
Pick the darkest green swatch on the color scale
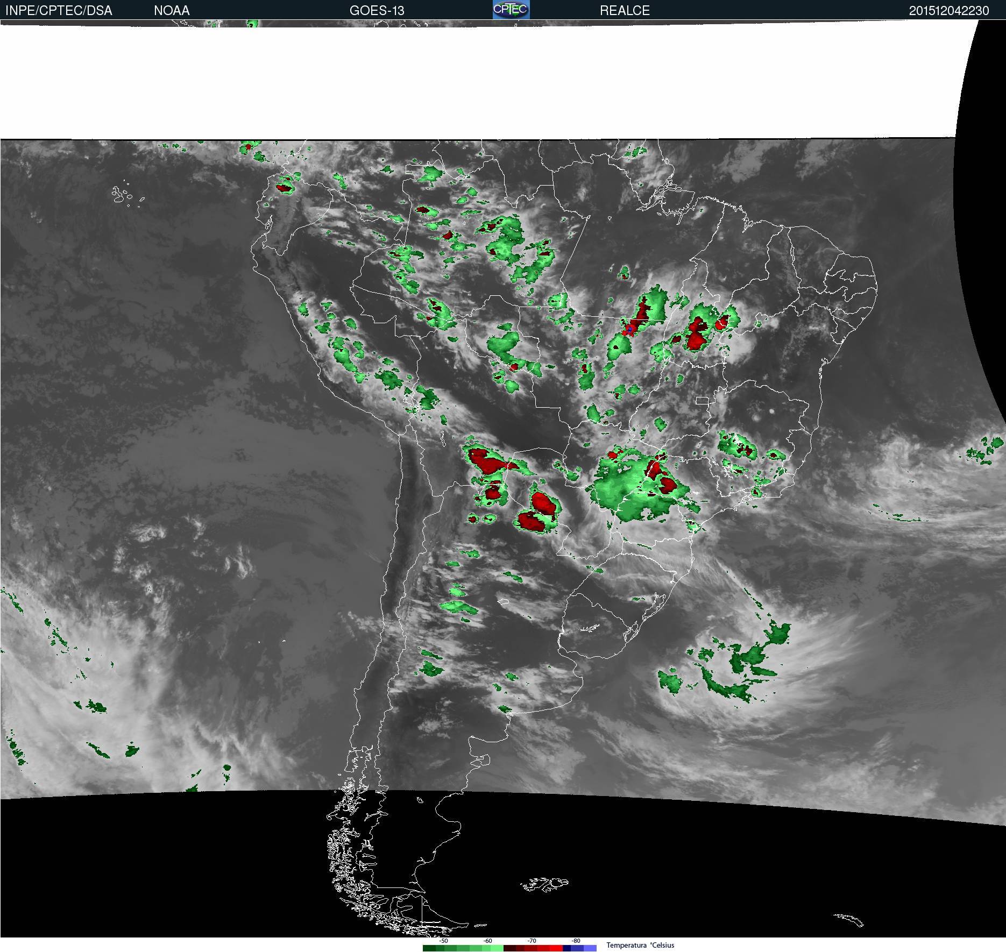coord(429,948)
